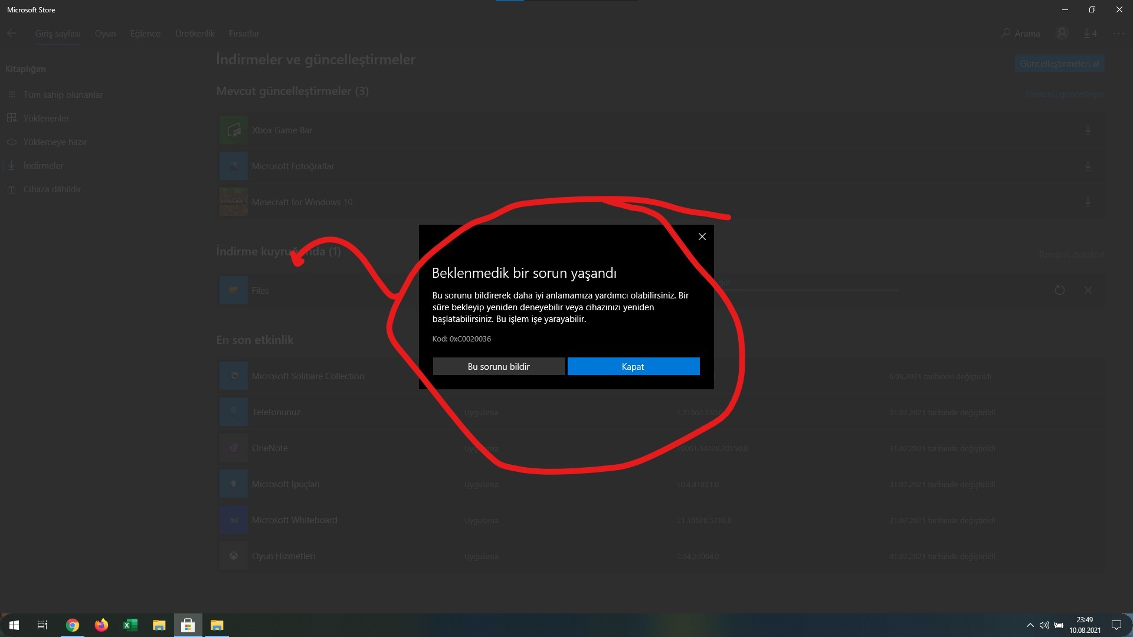The height and width of the screenshot is (637, 1133).
Task: Open Microsoft Whiteboard app icon
Action: pyautogui.click(x=234, y=520)
